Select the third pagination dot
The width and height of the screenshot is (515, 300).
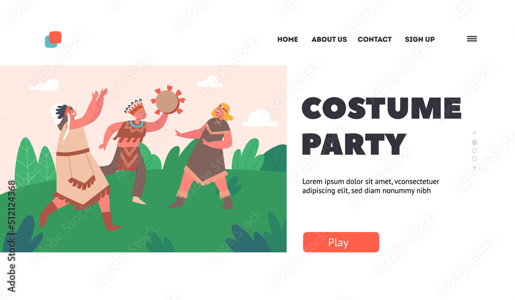click(x=474, y=158)
